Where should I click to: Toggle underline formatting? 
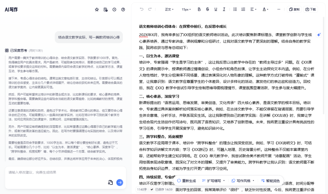coord(216,9)
